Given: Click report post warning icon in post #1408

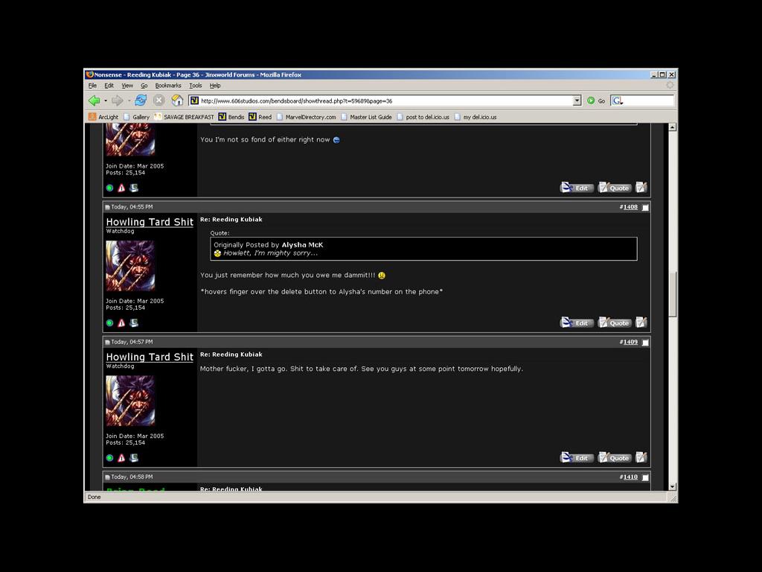Looking at the screenshot, I should point(121,323).
